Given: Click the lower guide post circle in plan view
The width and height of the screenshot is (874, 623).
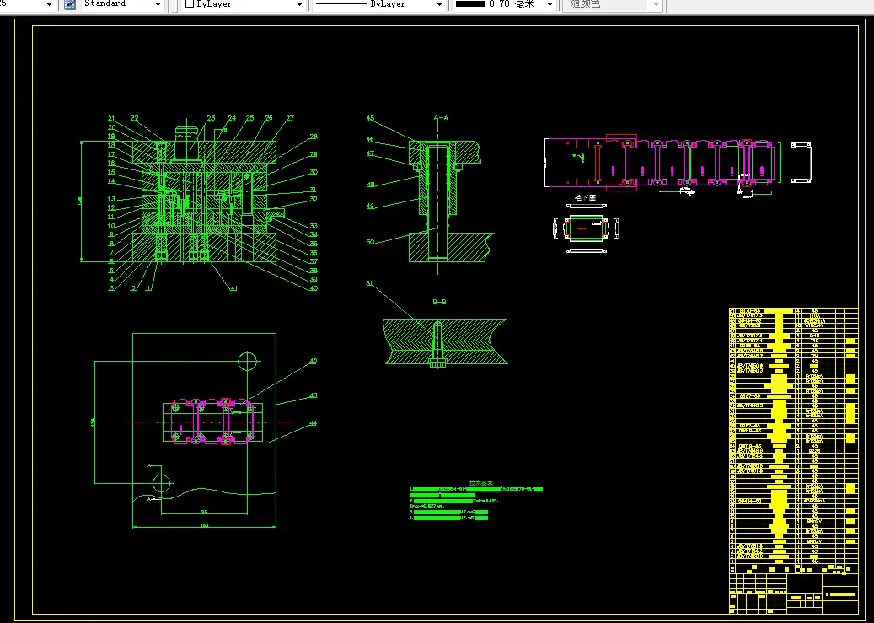Looking at the screenshot, I should [162, 483].
